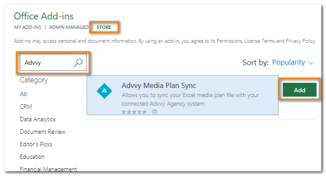Open the Advvy Media Plan Sync title
This screenshot has height=176, width=326.
click(159, 85)
